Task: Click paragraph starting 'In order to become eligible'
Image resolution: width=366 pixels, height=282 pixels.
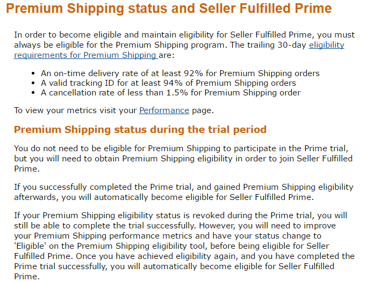Action: click(x=184, y=45)
